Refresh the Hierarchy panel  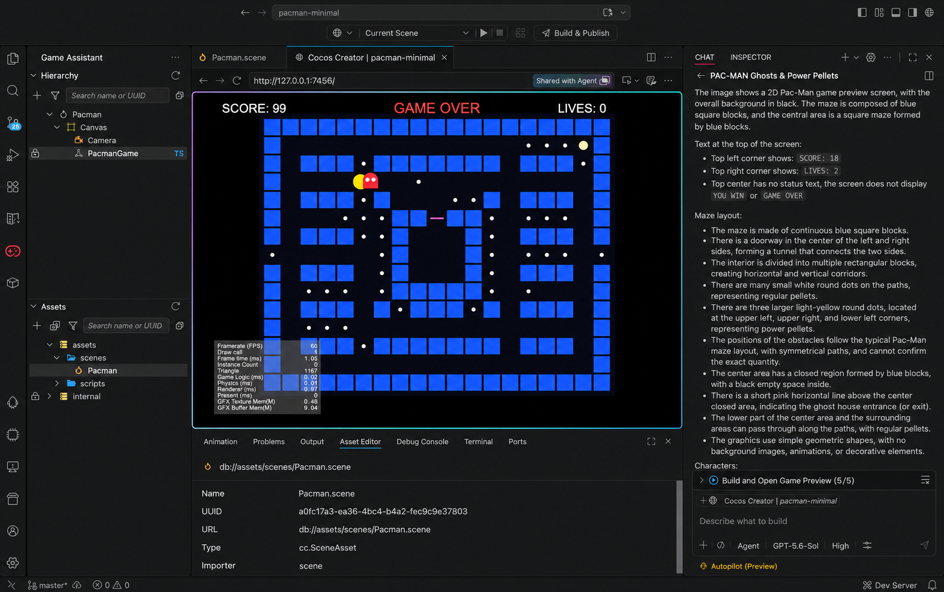click(x=175, y=76)
